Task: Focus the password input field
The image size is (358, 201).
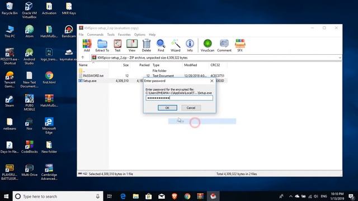Action: pyautogui.click(x=179, y=98)
